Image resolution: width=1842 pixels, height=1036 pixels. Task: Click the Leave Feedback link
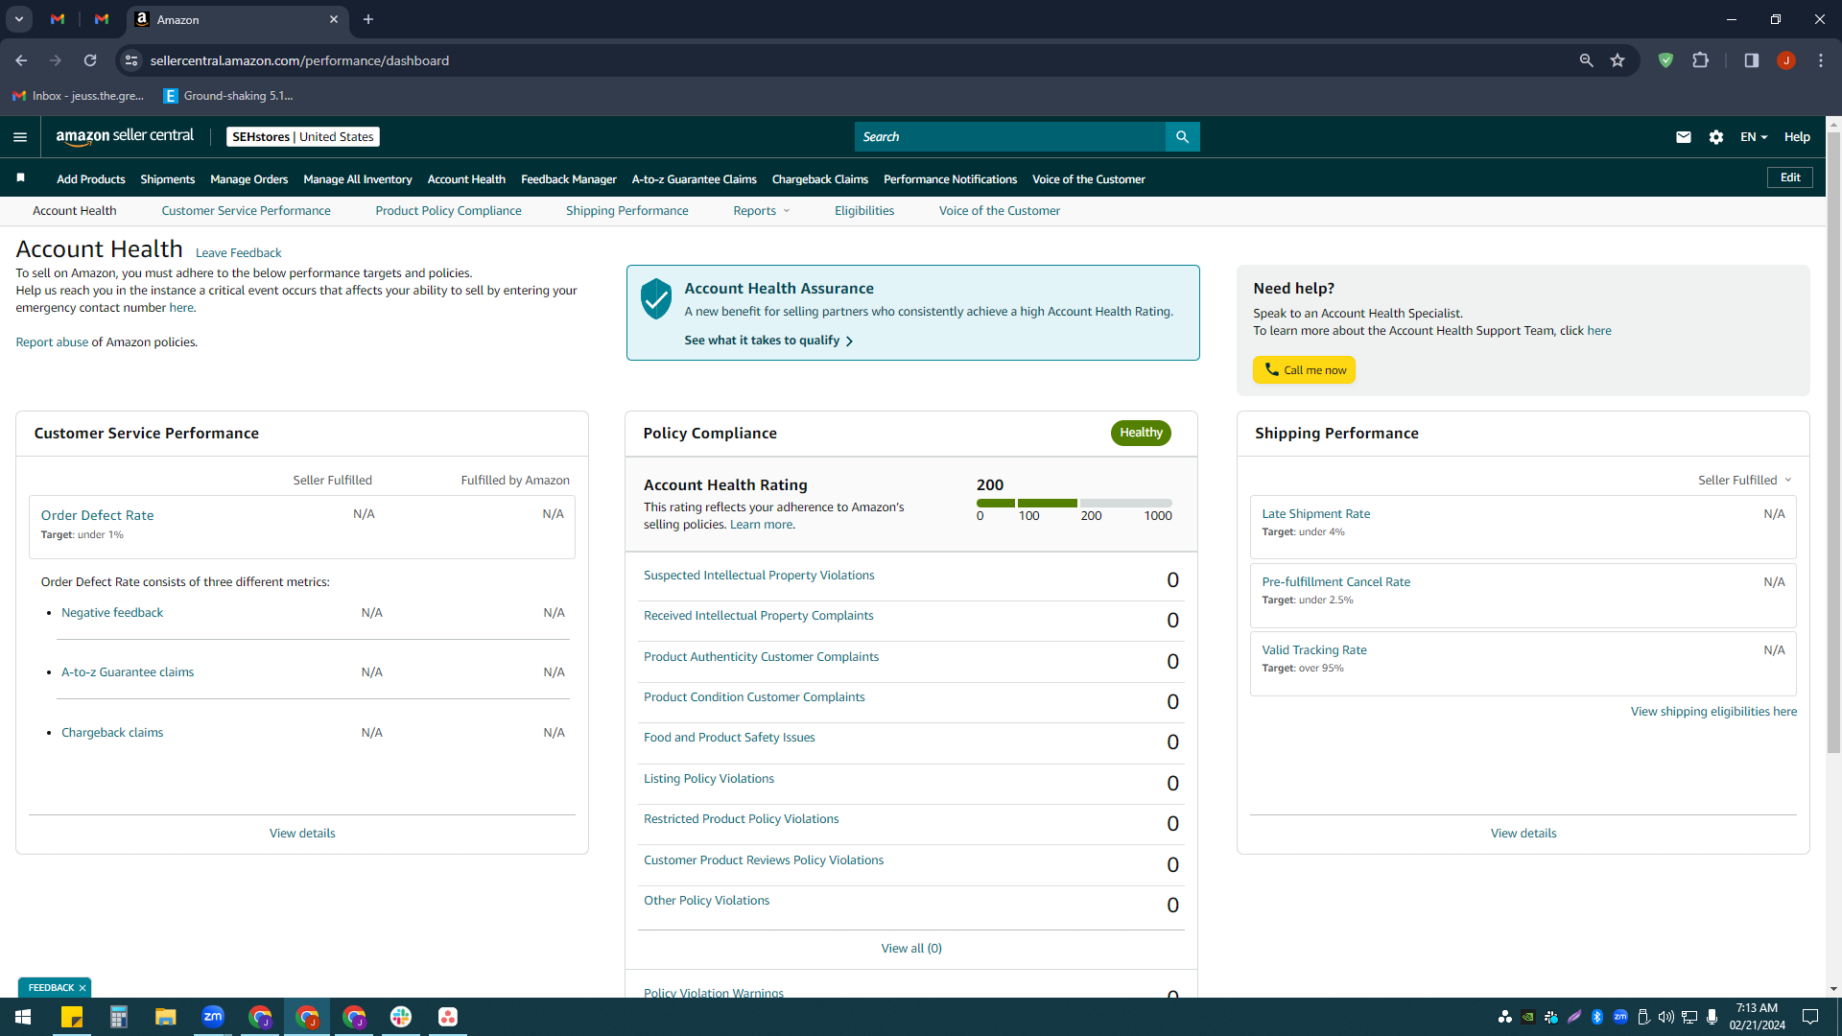238,253
